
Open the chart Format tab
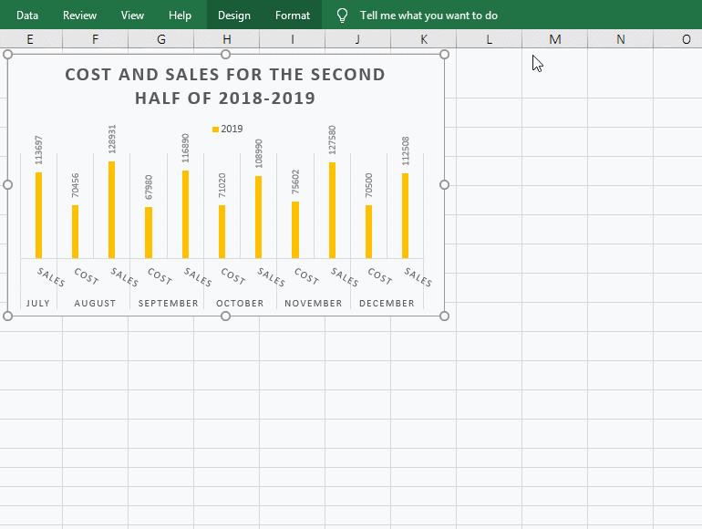[293, 16]
